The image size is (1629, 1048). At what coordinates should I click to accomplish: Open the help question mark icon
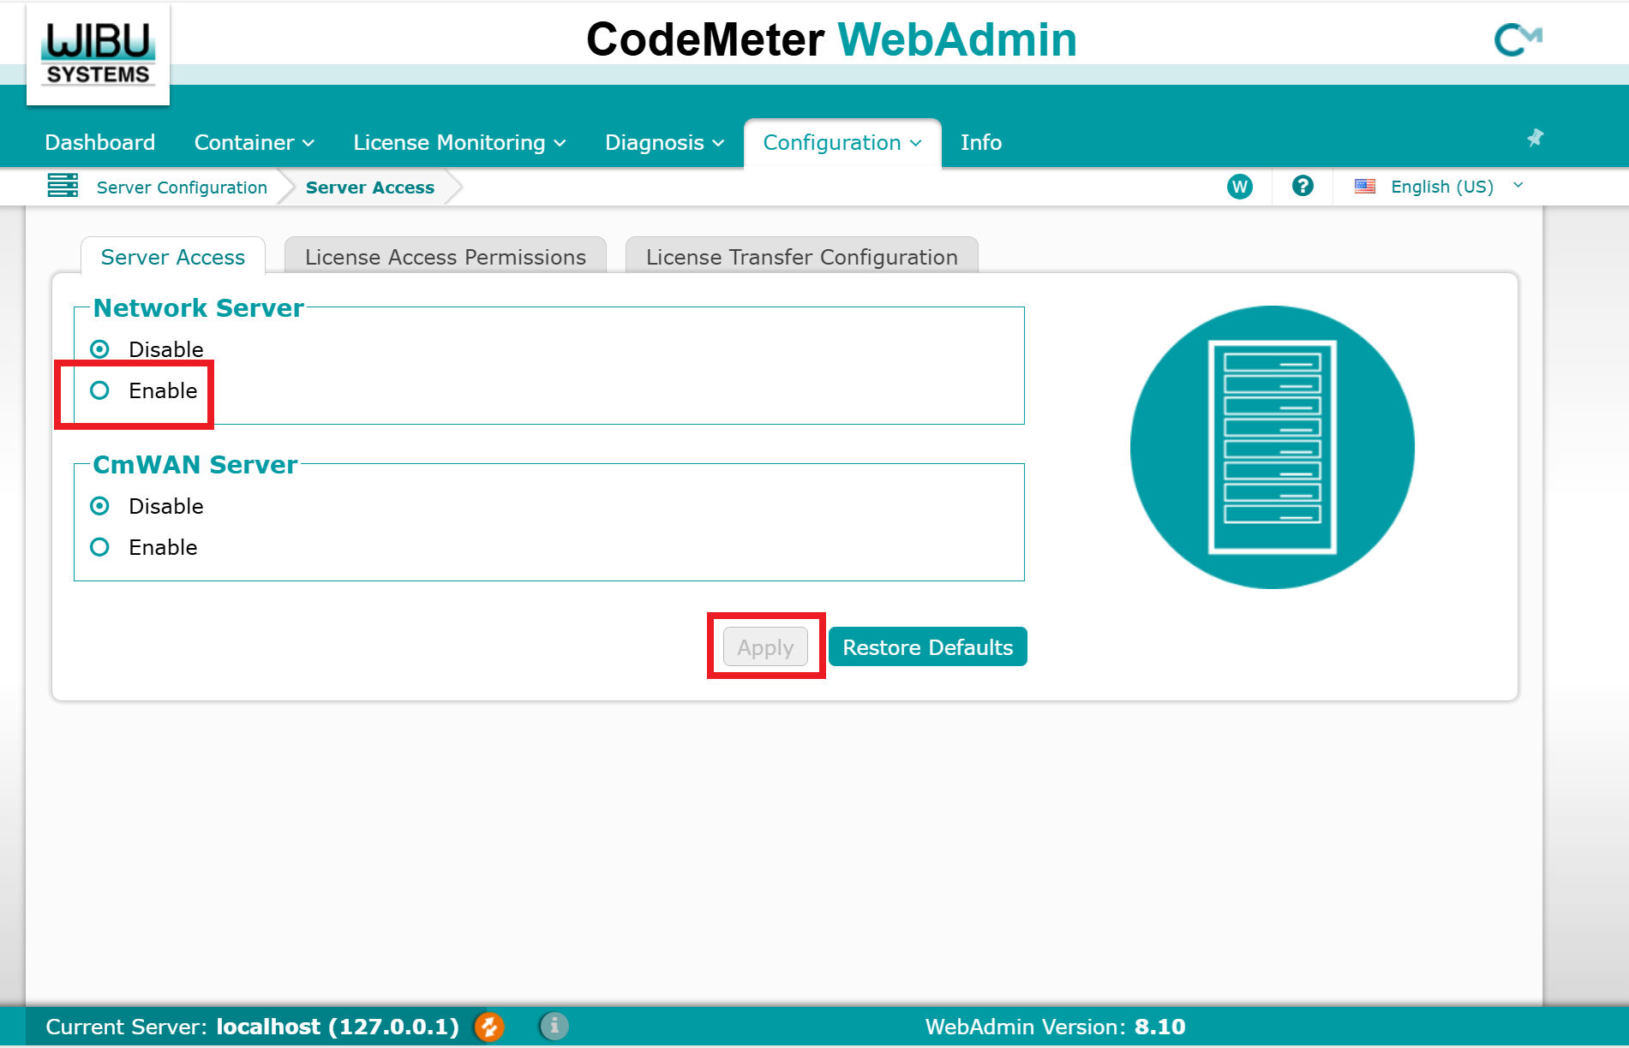click(x=1303, y=186)
